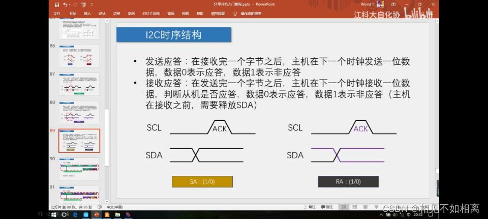The height and width of the screenshot is (219, 488).
Task: Select slide 90 thumbnail
Action: 79,169
